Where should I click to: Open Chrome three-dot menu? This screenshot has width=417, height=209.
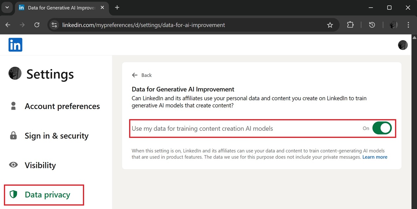408,25
